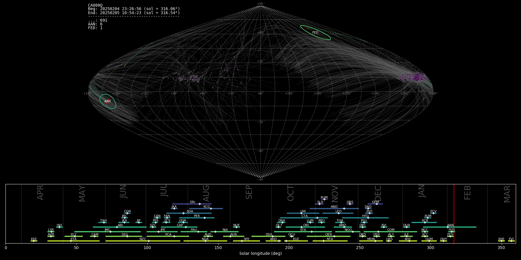Click the '+240°' longitude label on the map

tap(375, 94)
